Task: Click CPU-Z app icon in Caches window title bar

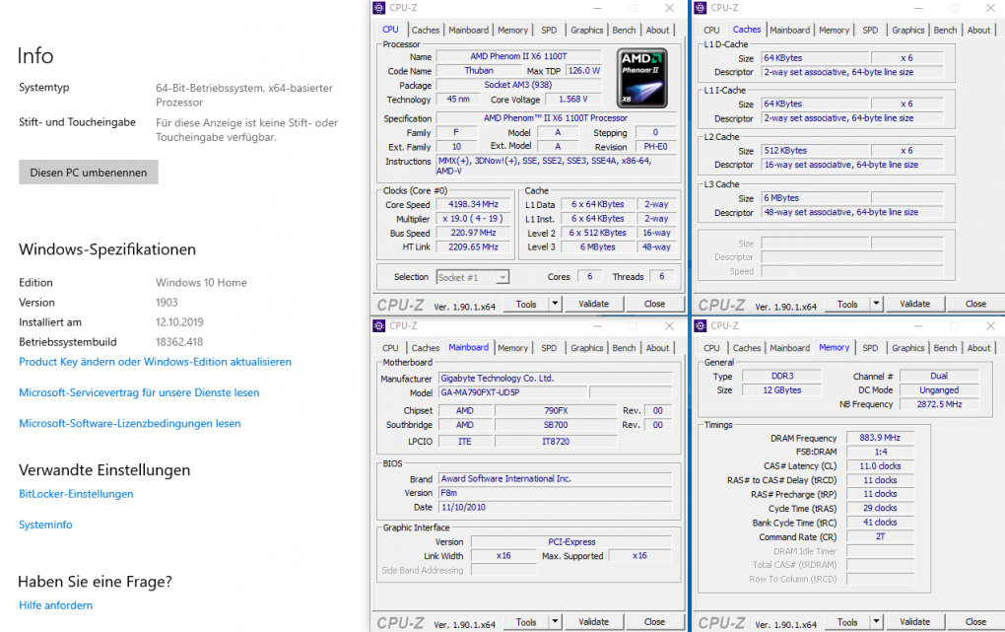Action: click(x=700, y=8)
